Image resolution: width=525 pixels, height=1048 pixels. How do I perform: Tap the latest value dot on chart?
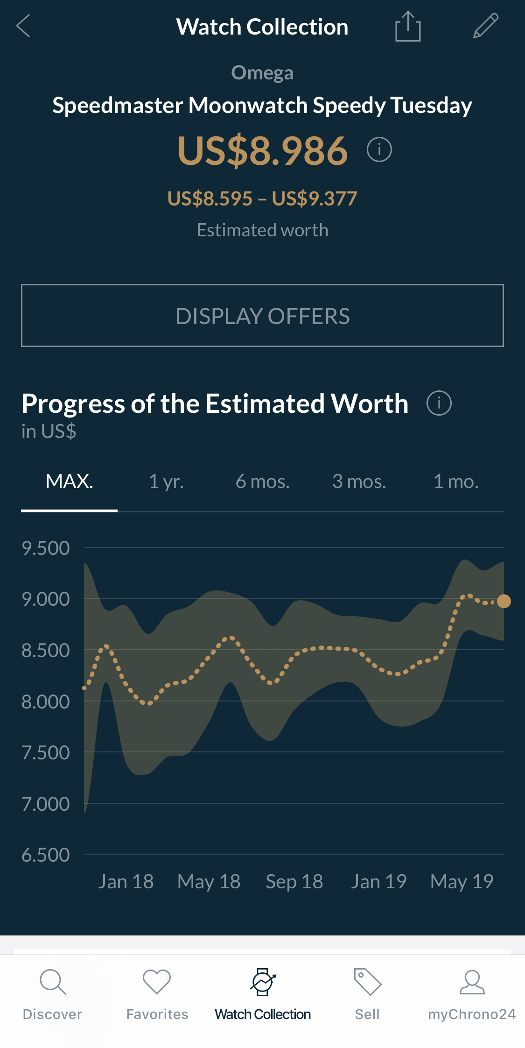click(x=504, y=601)
